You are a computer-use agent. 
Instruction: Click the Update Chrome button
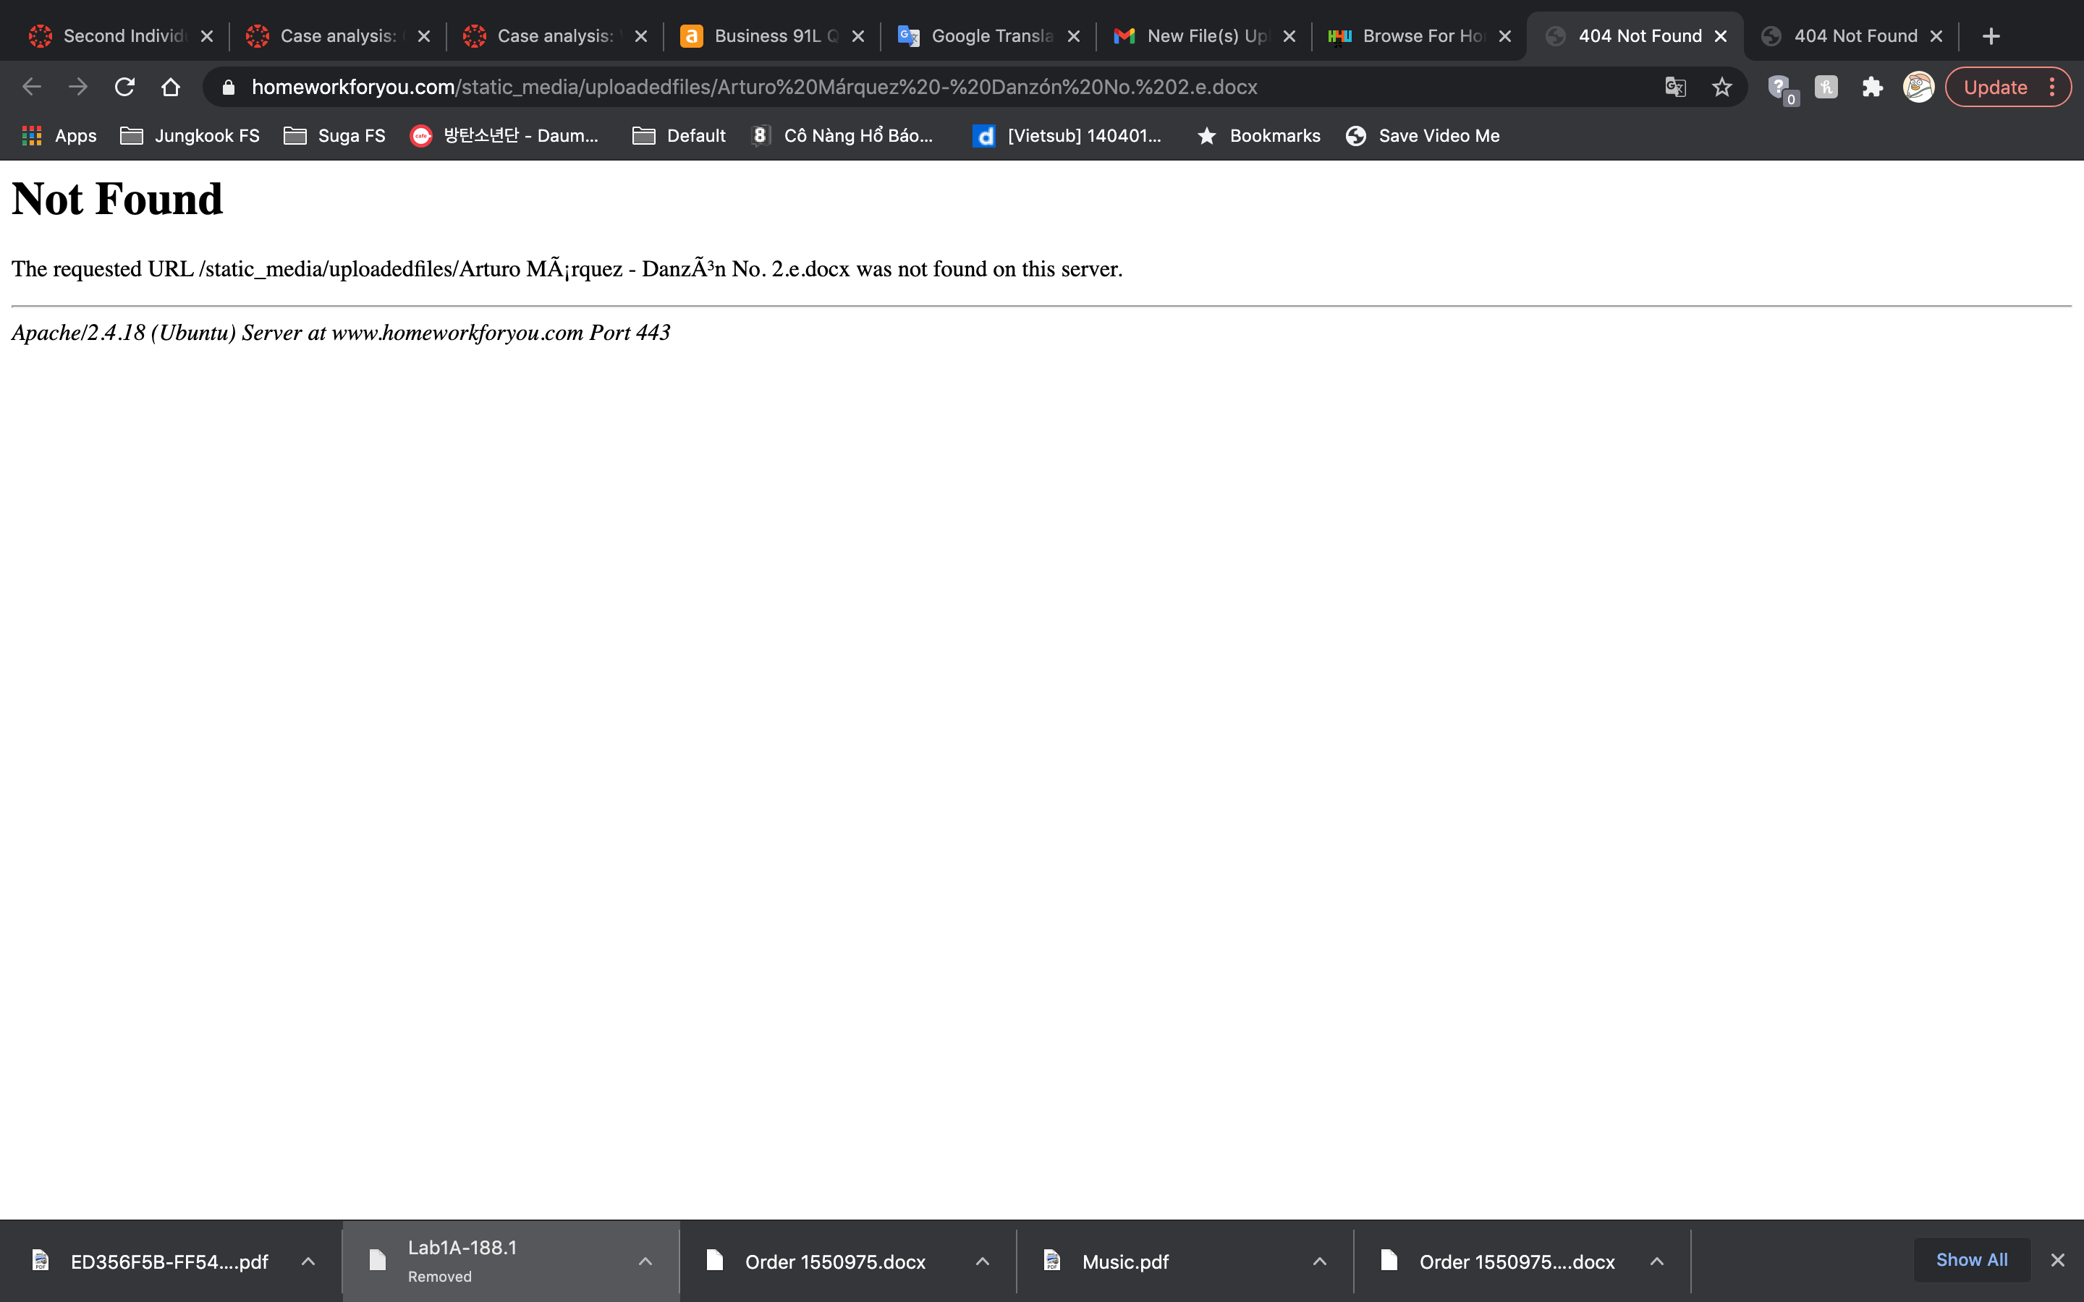(1995, 87)
